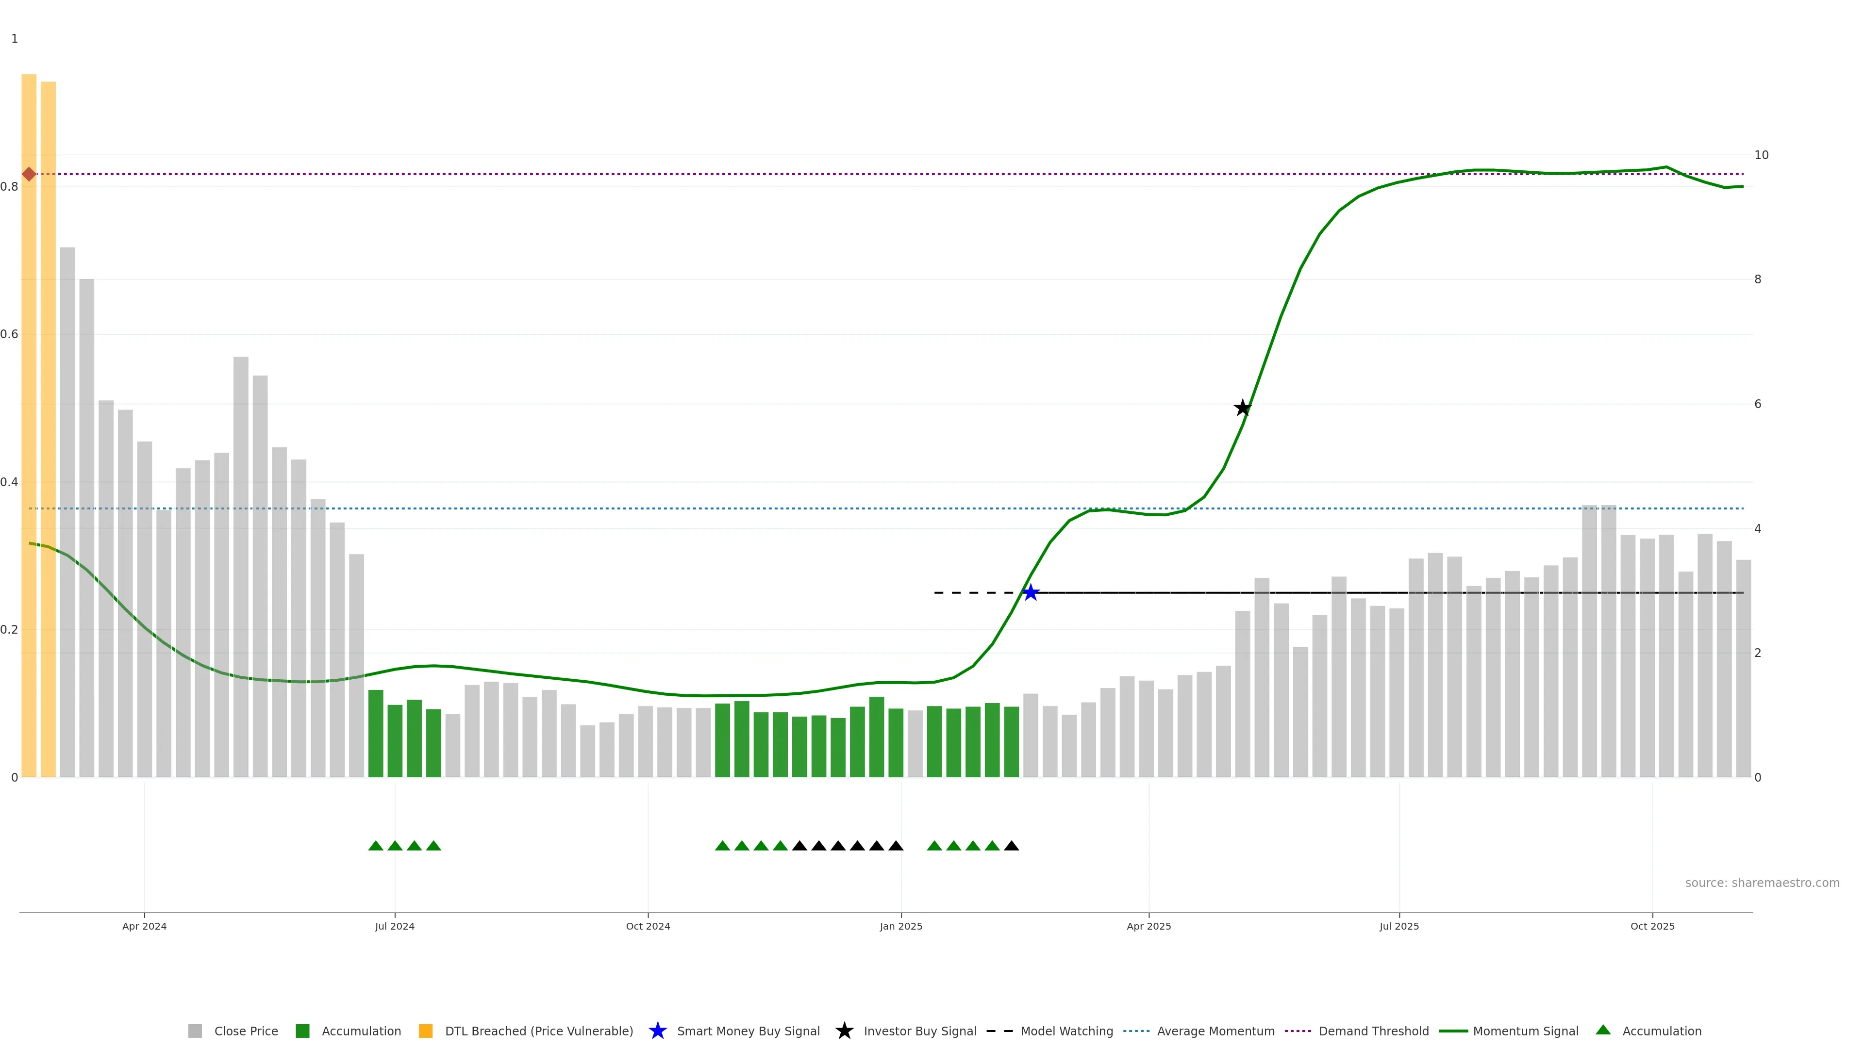The height and width of the screenshot is (1048, 1864).
Task: Click the first green accumulation triangle marker
Action: (x=376, y=846)
